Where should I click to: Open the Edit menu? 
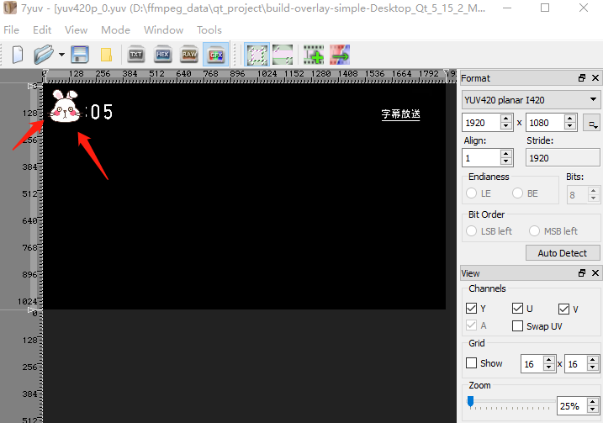click(42, 30)
